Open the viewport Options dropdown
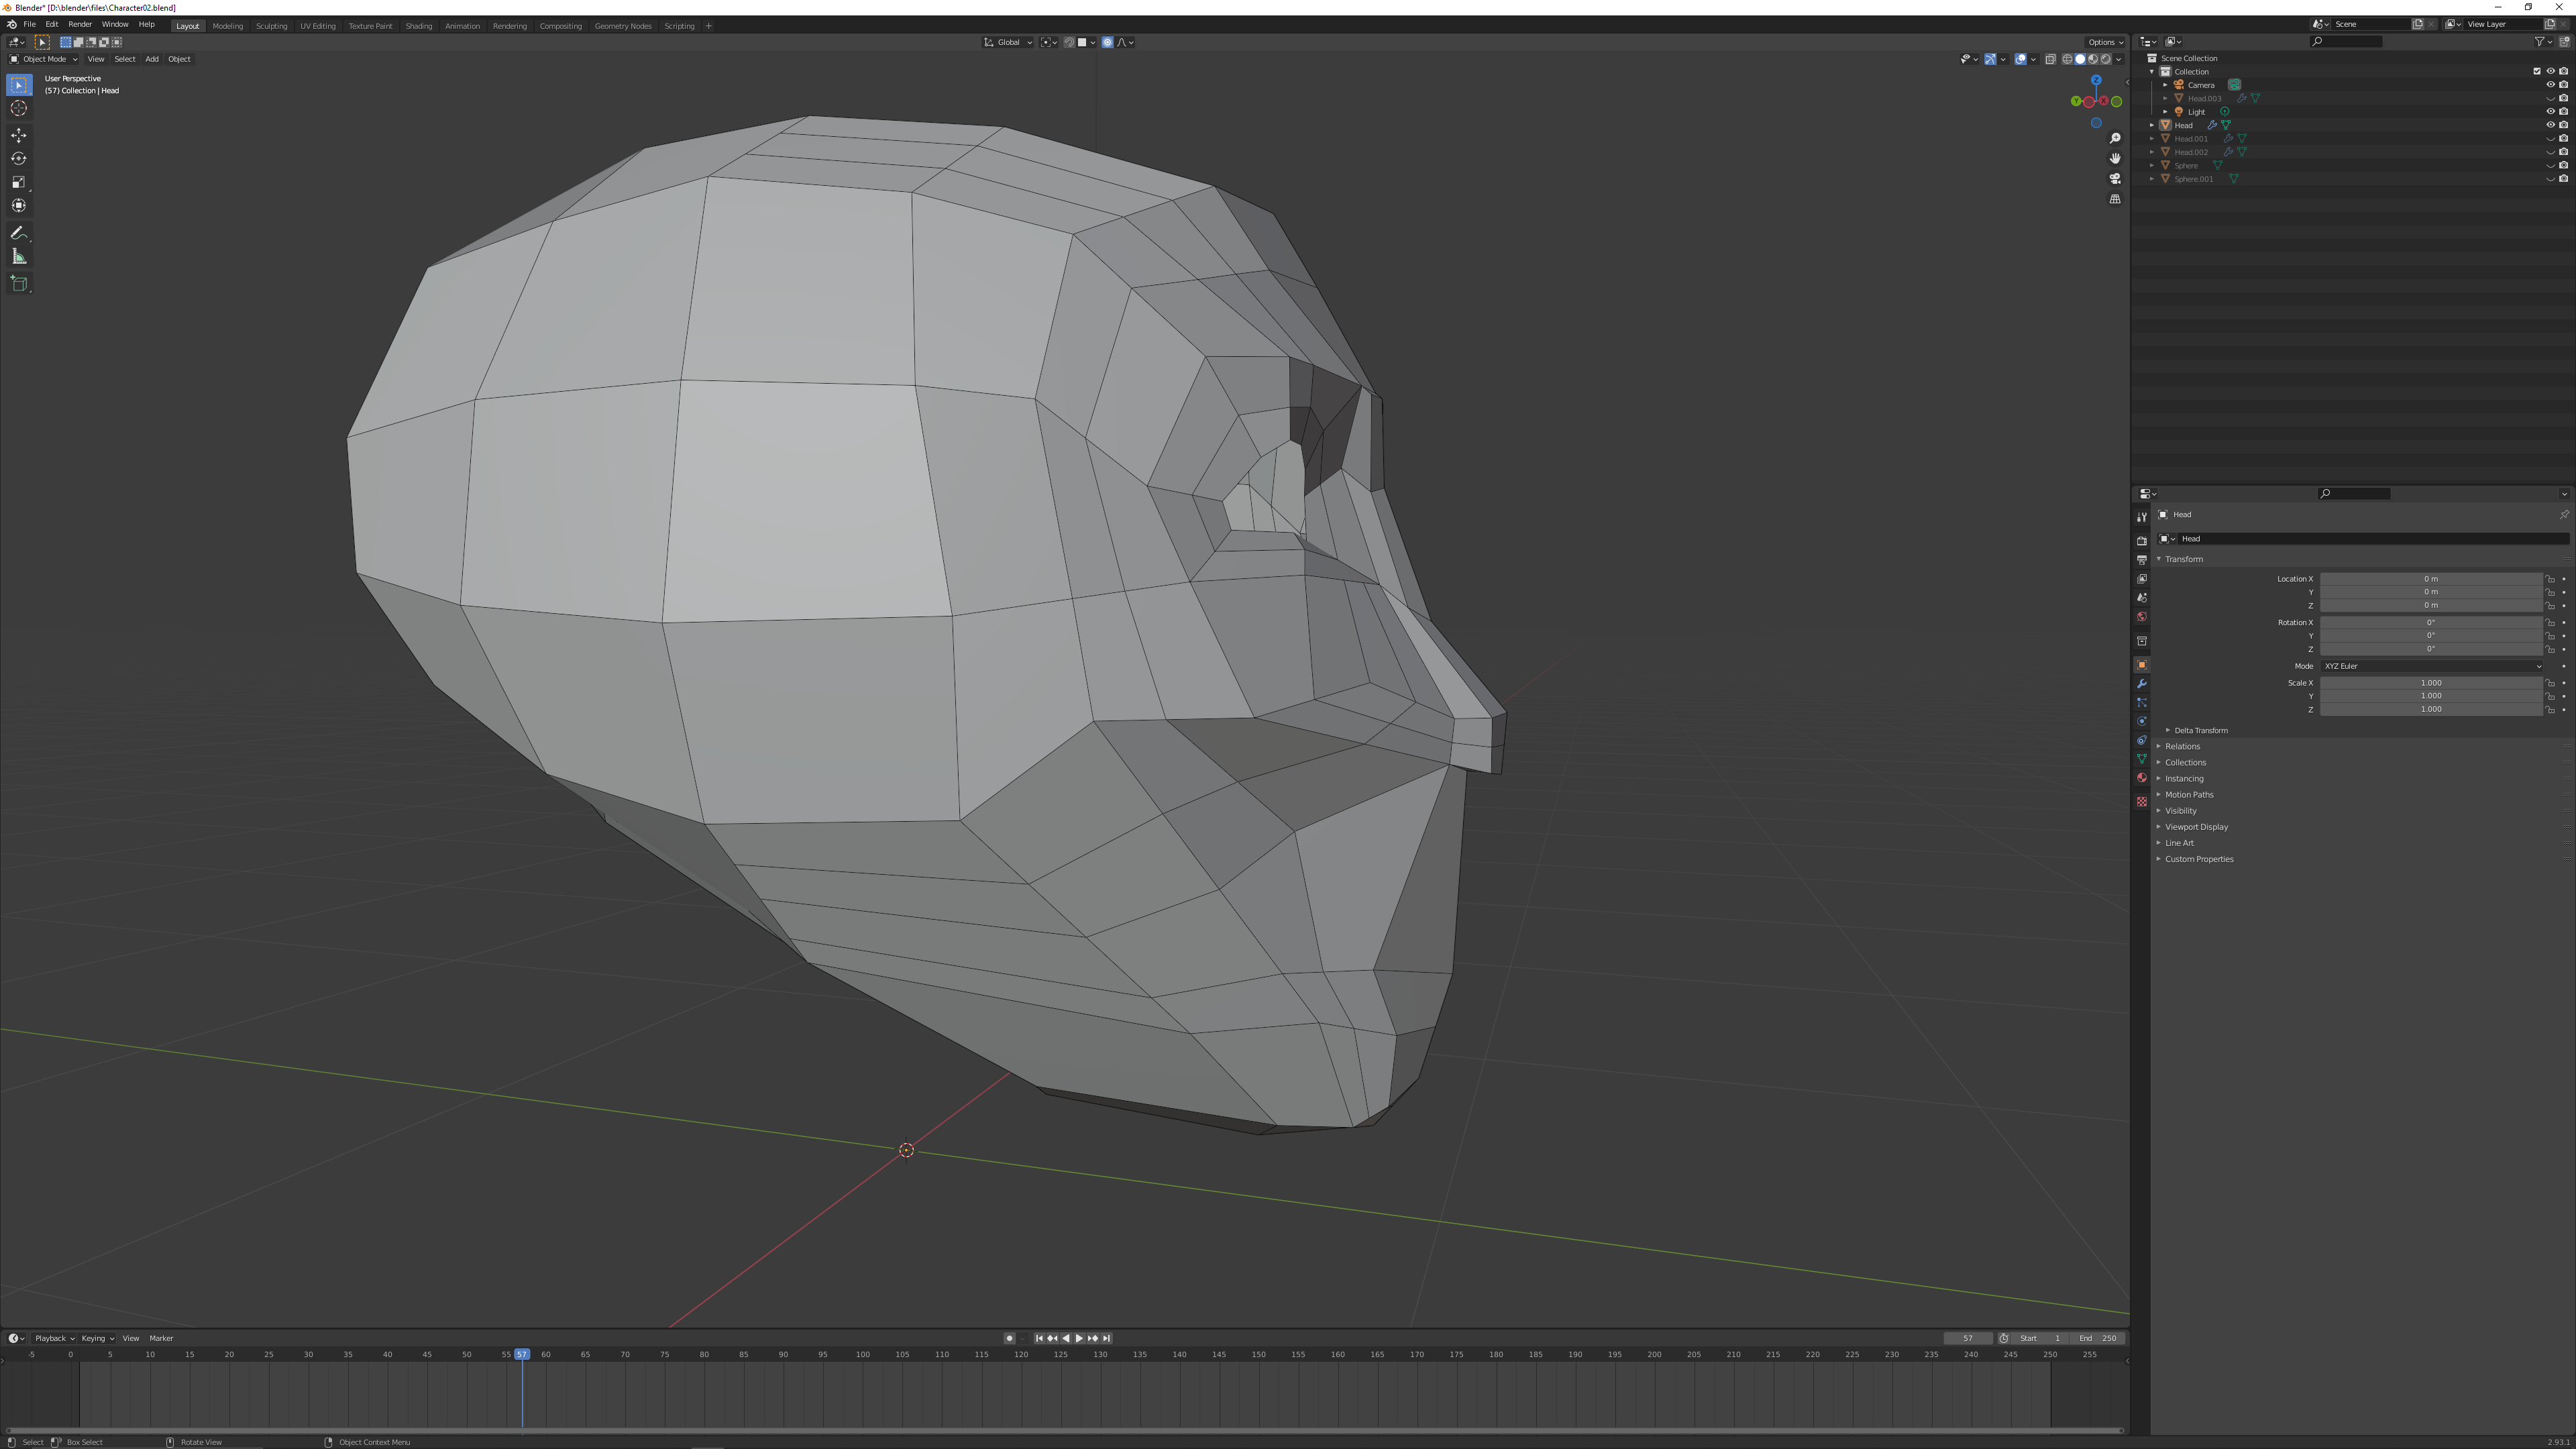The image size is (2576, 1449). coord(2105,42)
